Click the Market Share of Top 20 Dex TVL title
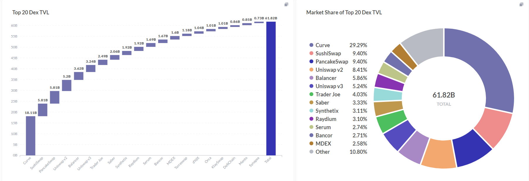This screenshot has height=181, width=529. (344, 12)
